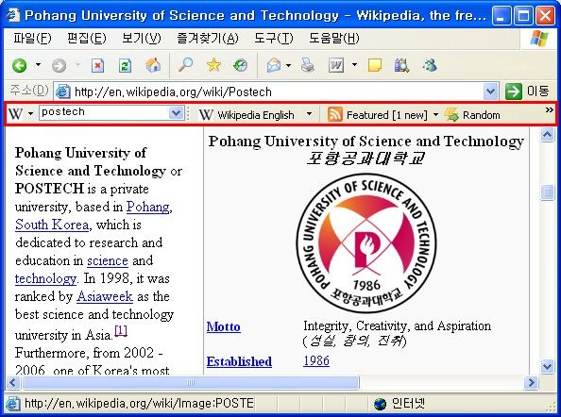The height and width of the screenshot is (417, 561).
Task: Stop page loading with the red X icon
Action: (97, 65)
